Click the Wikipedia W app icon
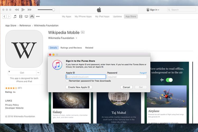Screen dimensions: 198x132 (24, 49)
